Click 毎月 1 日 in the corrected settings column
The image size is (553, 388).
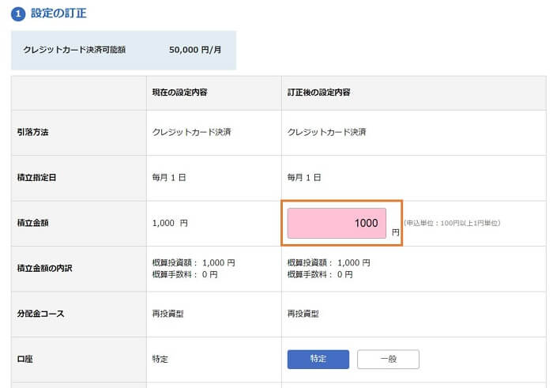pyautogui.click(x=304, y=178)
